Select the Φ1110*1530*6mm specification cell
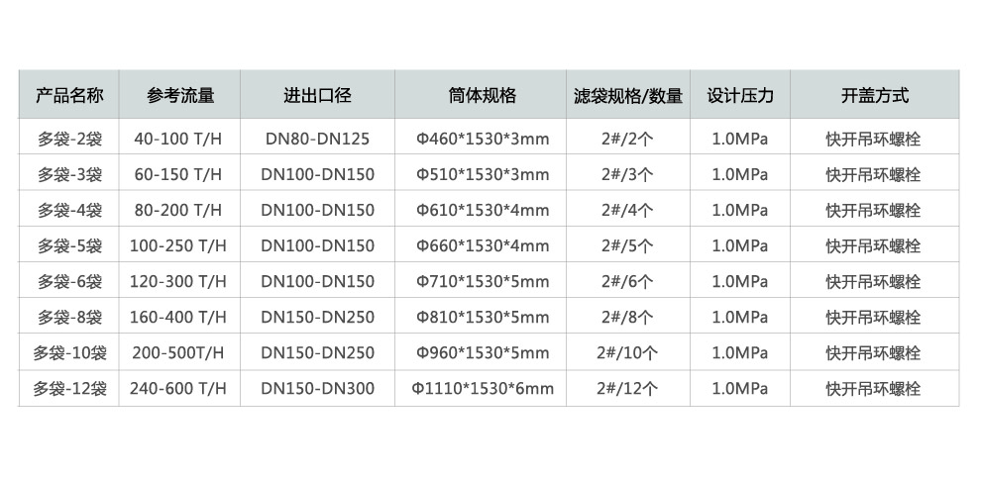 pyautogui.click(x=482, y=389)
